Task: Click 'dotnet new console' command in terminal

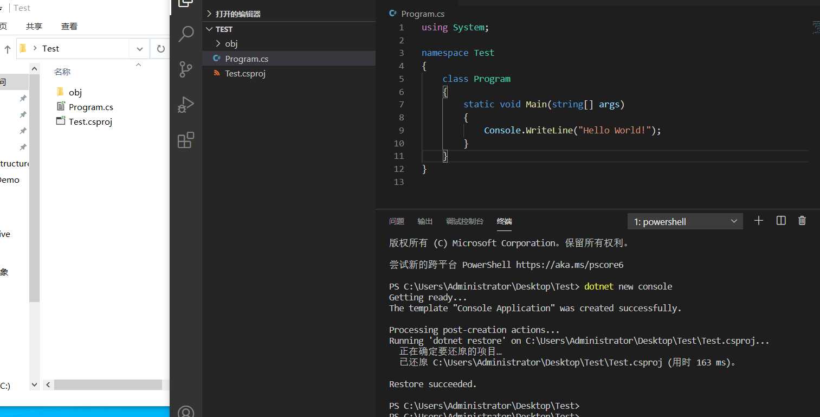Action: click(628, 286)
